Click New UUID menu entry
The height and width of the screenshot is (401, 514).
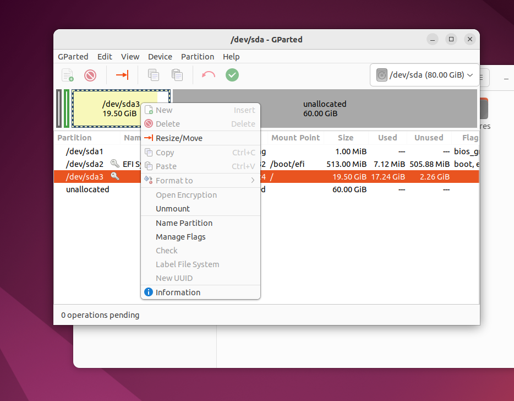pyautogui.click(x=201, y=278)
